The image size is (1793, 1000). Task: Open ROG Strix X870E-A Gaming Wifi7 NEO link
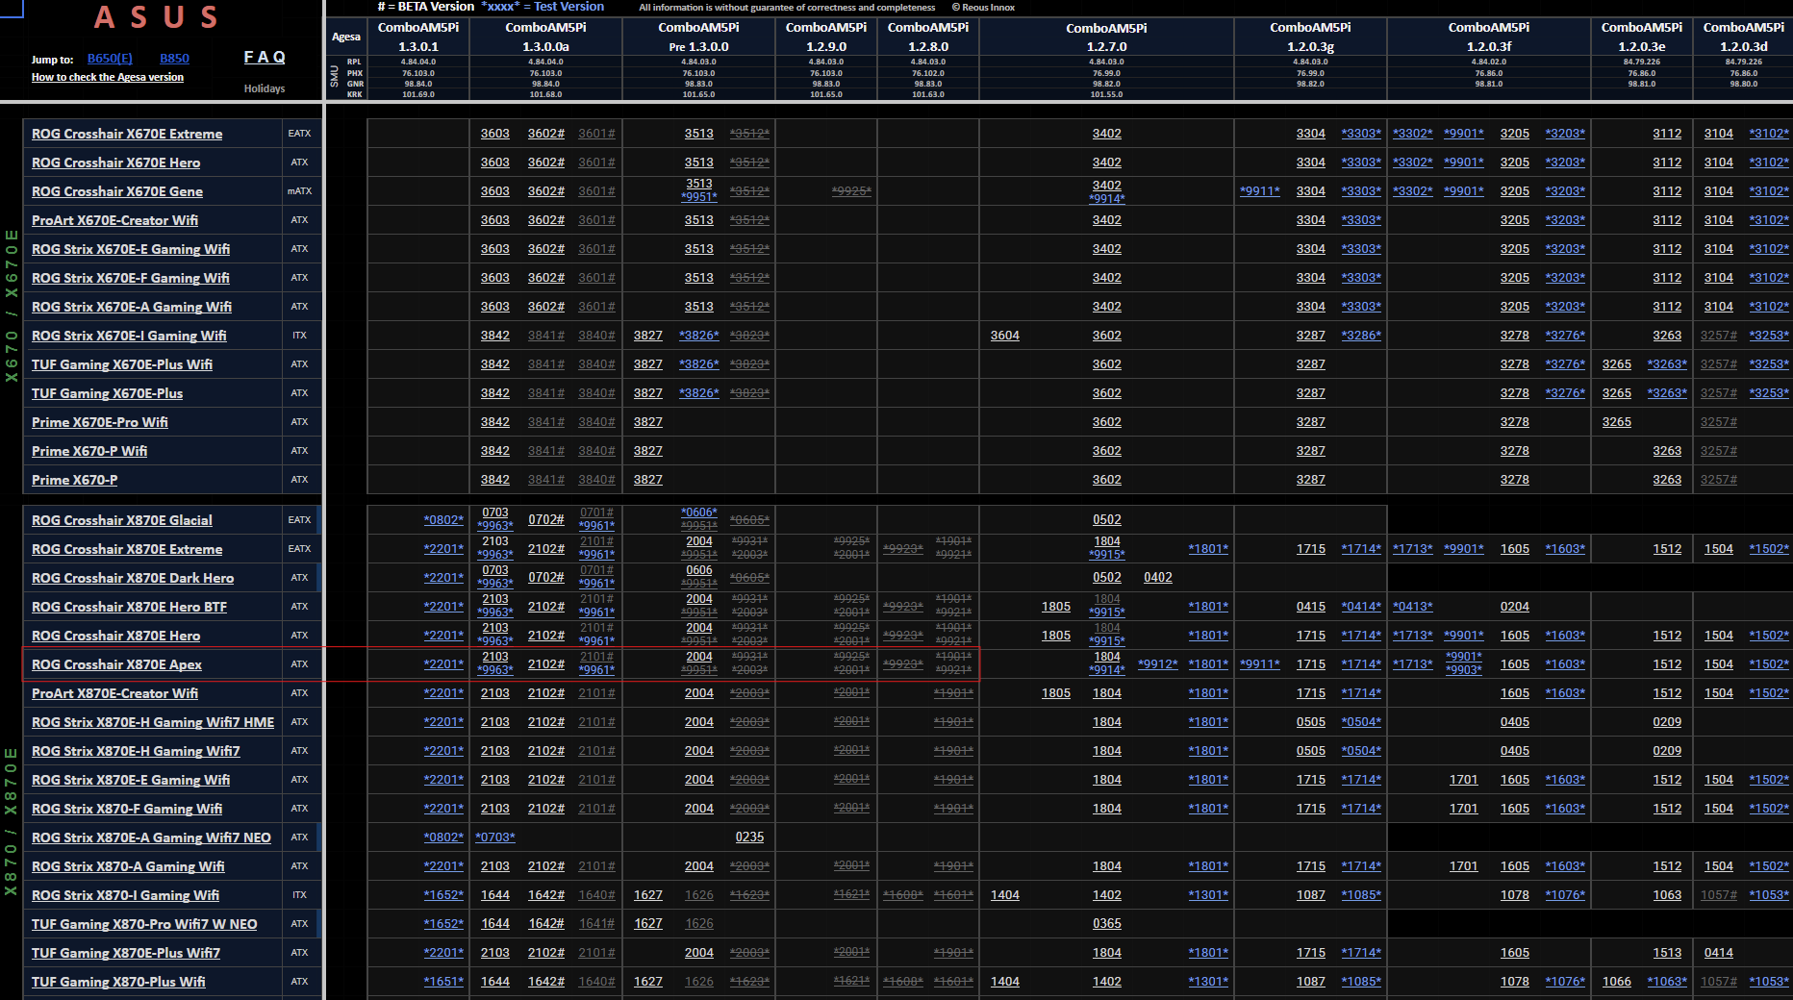[151, 837]
